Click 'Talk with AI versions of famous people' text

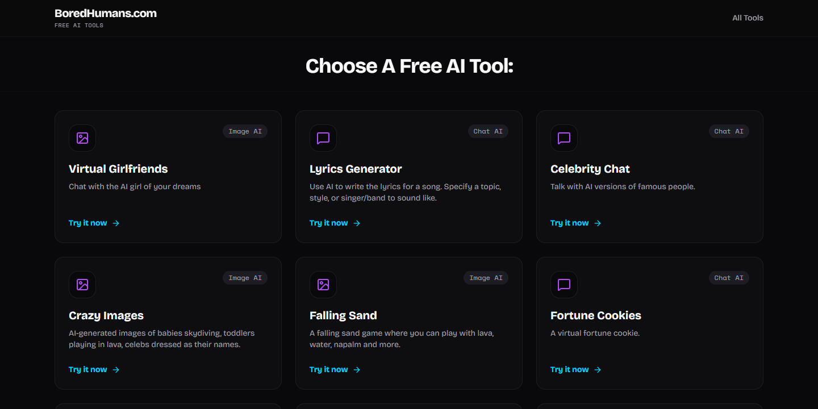click(623, 186)
